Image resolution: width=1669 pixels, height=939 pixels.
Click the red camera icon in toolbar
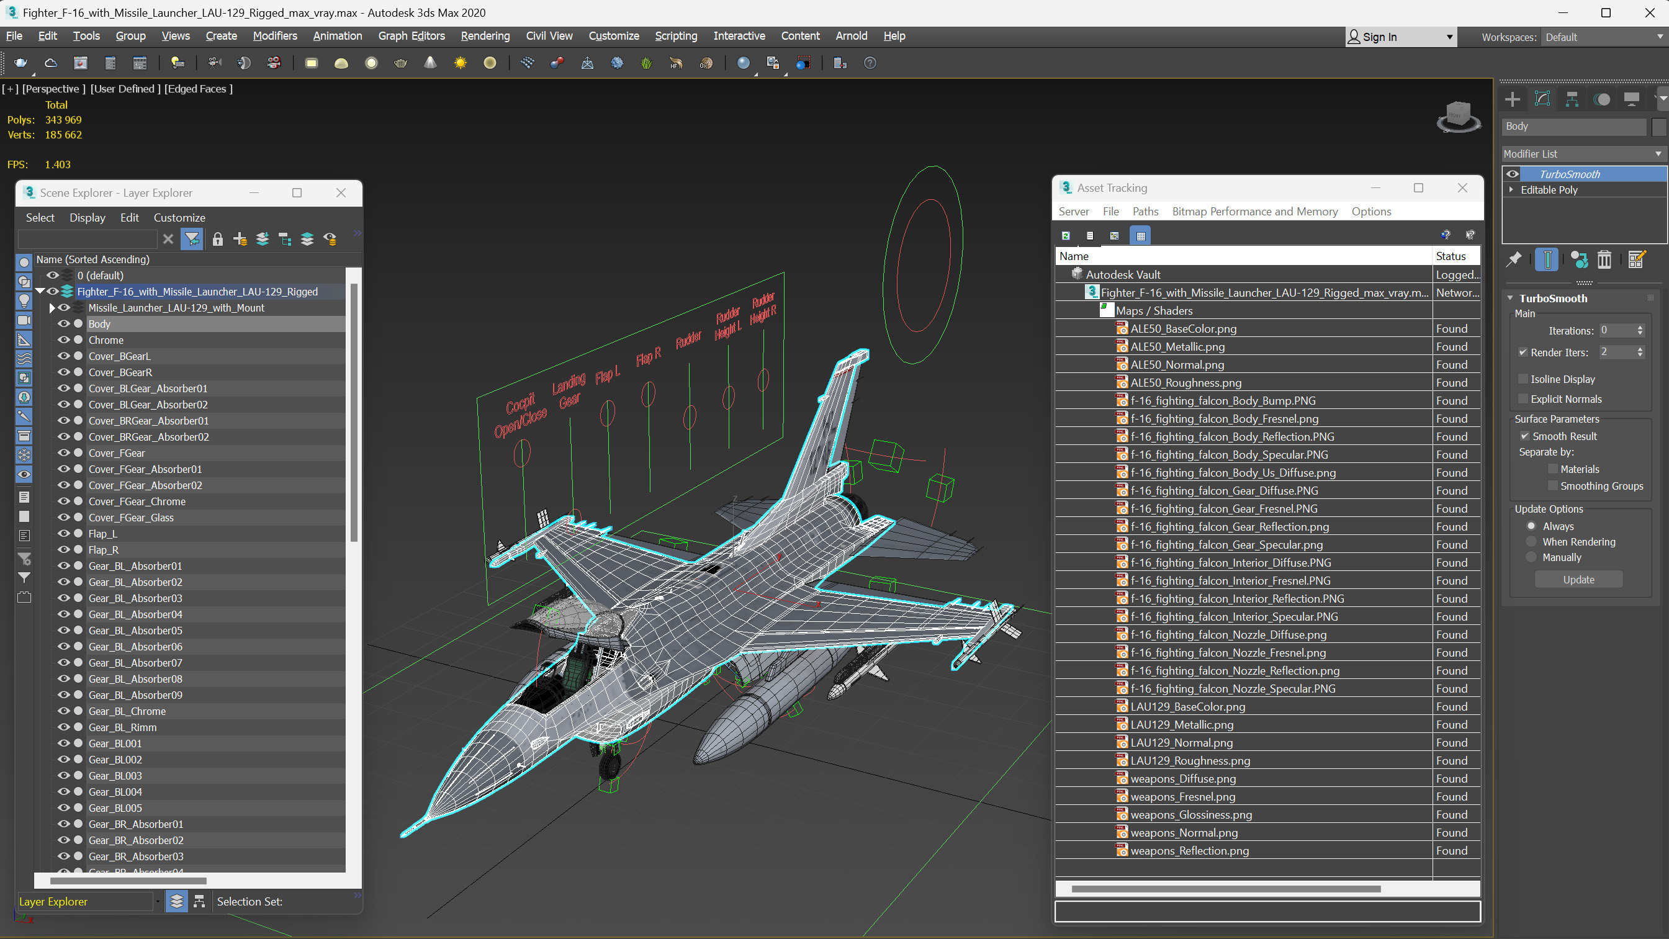coord(274,63)
